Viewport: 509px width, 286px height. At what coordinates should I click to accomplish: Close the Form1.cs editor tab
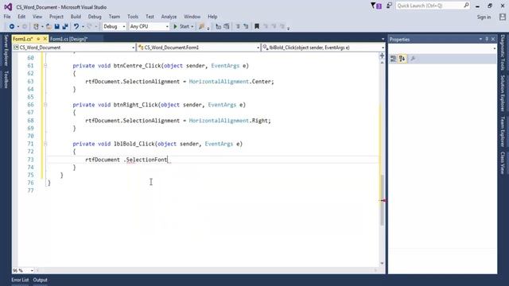[45, 39]
